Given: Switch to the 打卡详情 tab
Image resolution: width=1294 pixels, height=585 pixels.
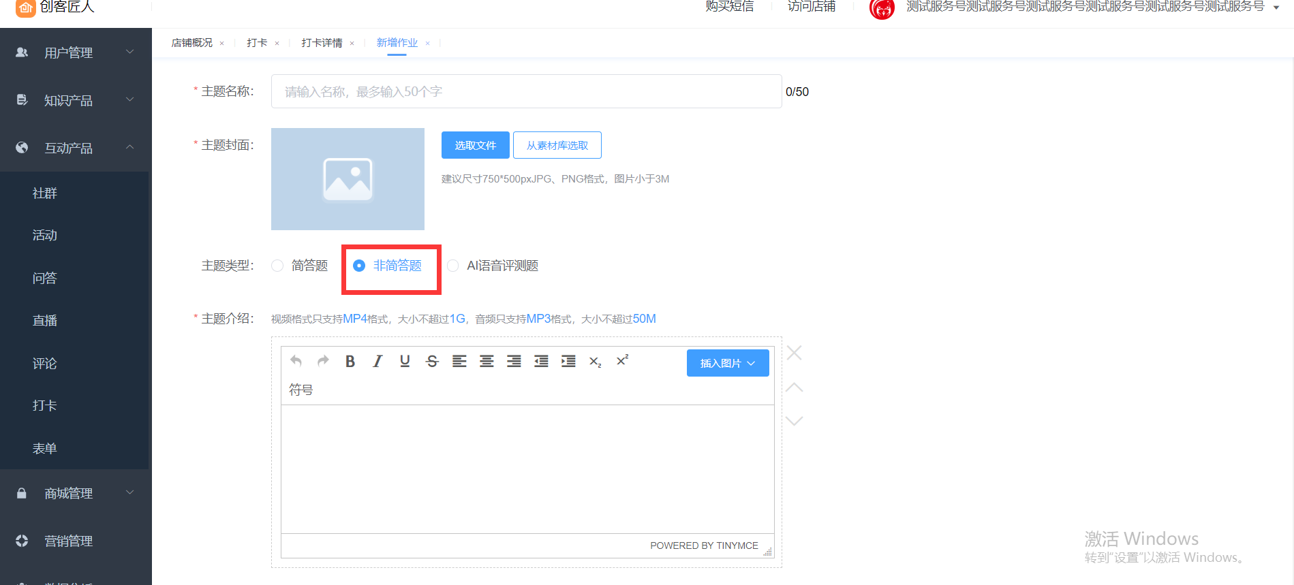Looking at the screenshot, I should click(x=322, y=43).
